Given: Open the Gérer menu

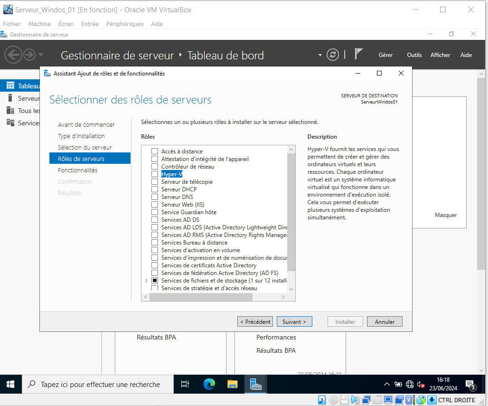Looking at the screenshot, I should (x=385, y=55).
